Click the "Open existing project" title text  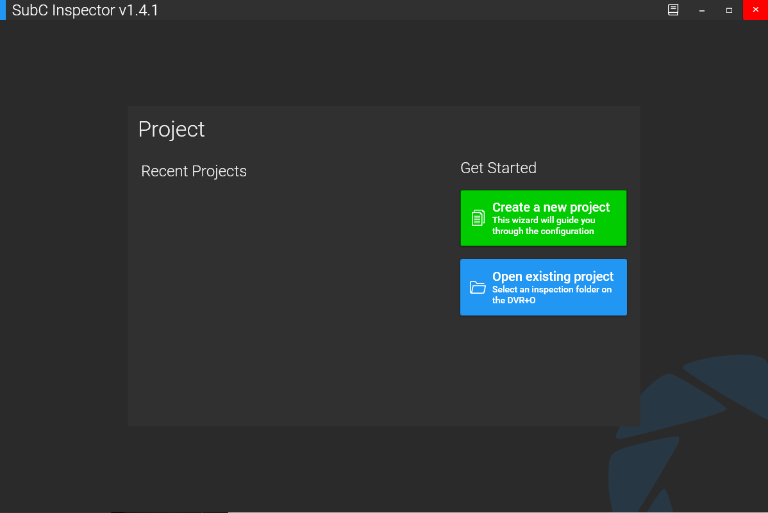[553, 276]
